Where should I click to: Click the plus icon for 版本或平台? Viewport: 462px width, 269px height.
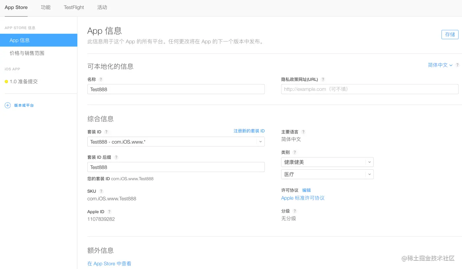coord(8,105)
